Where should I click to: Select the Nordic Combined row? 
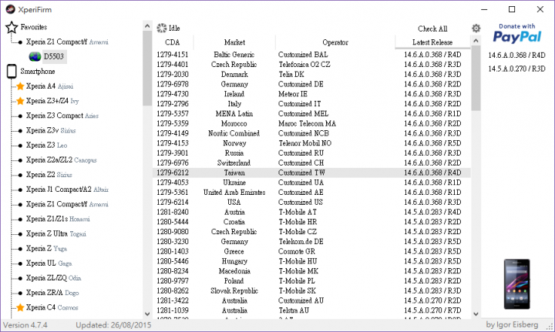point(311,133)
